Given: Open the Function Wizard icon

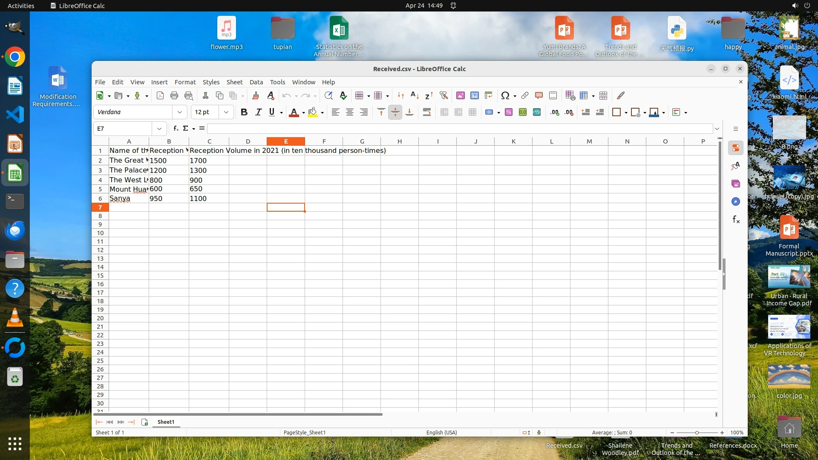Looking at the screenshot, I should [x=176, y=128].
